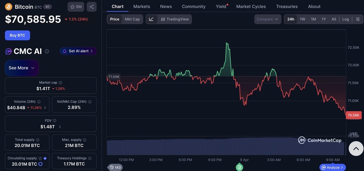The image size is (364, 171).
Task: Expand the See More section
Action: pos(21,68)
